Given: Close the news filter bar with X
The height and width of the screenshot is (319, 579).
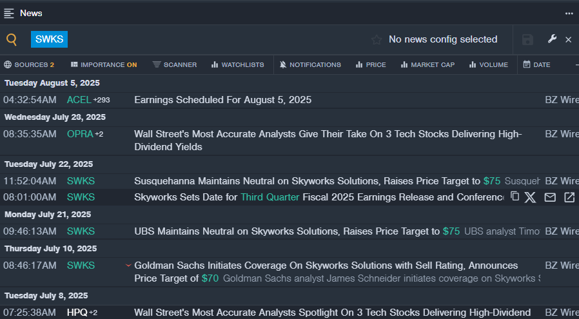Looking at the screenshot, I should 569,39.
